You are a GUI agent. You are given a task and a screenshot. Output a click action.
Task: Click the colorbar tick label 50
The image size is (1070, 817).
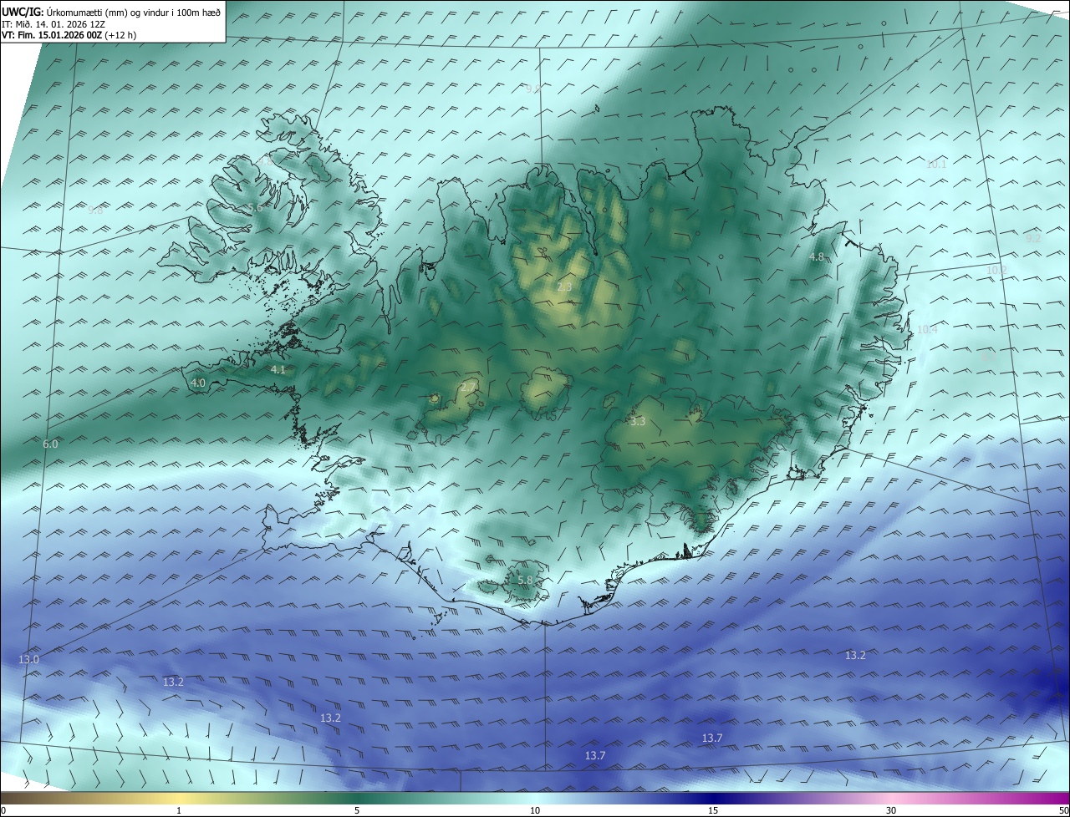coord(1064,810)
